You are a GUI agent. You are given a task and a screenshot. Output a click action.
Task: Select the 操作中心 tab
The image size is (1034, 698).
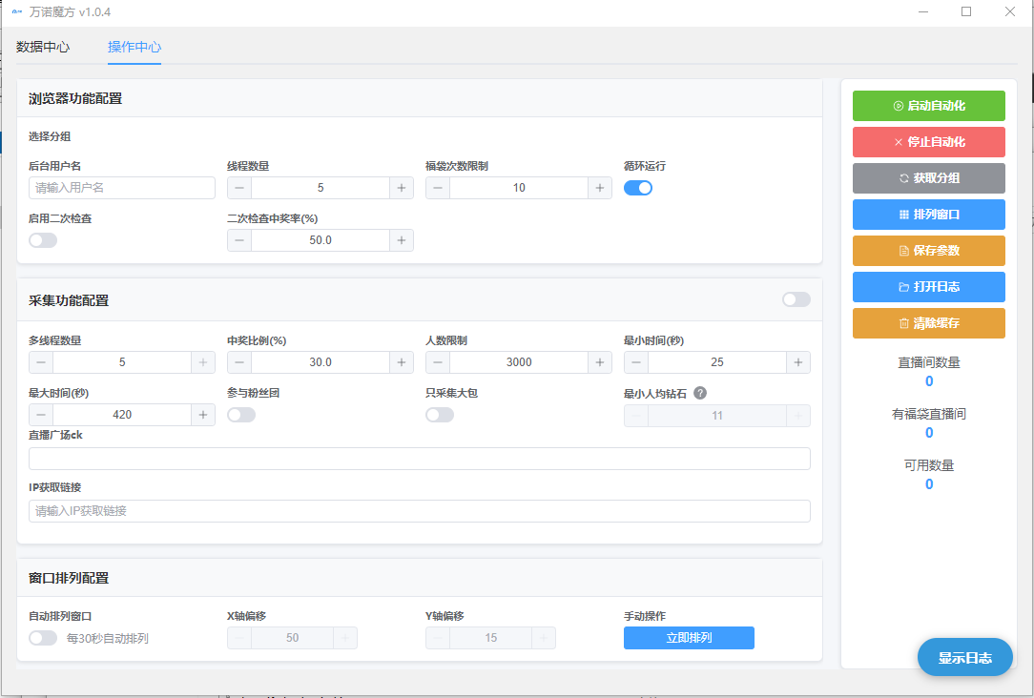[134, 47]
